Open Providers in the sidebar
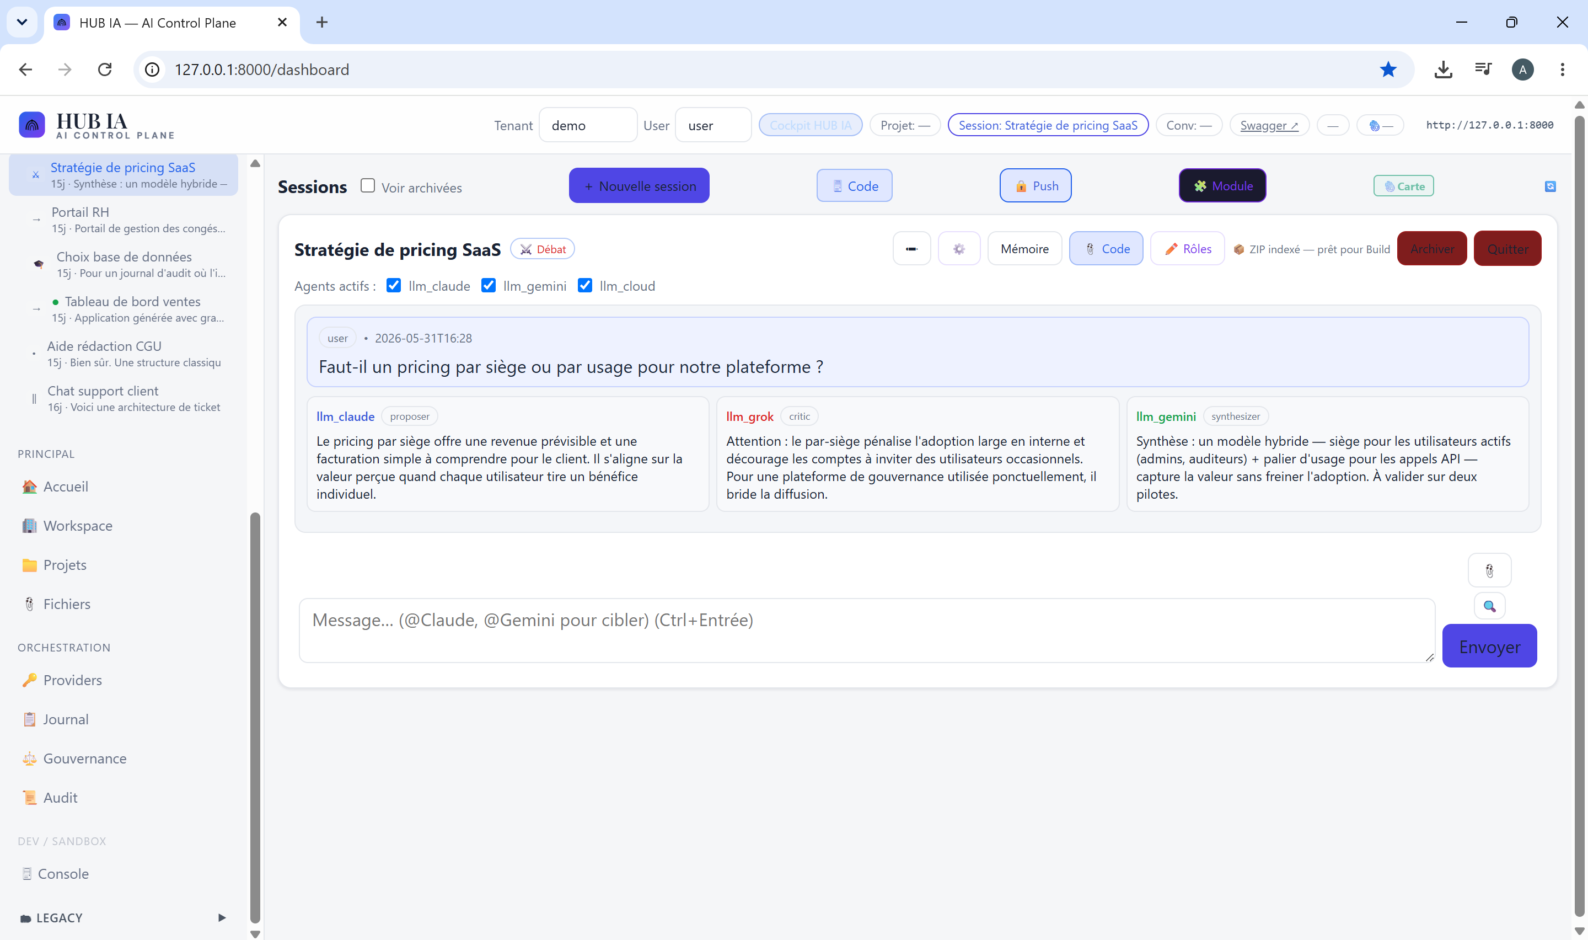 (72, 680)
